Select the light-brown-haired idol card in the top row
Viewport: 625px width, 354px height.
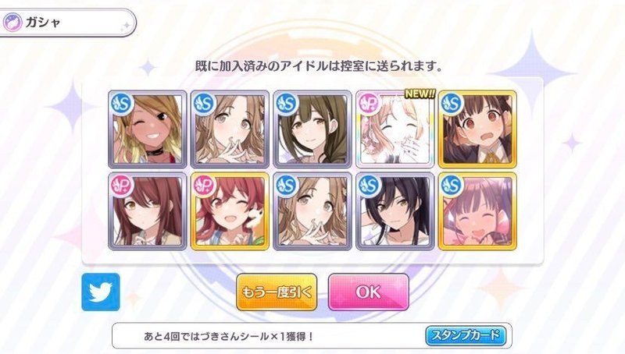tap(230, 129)
